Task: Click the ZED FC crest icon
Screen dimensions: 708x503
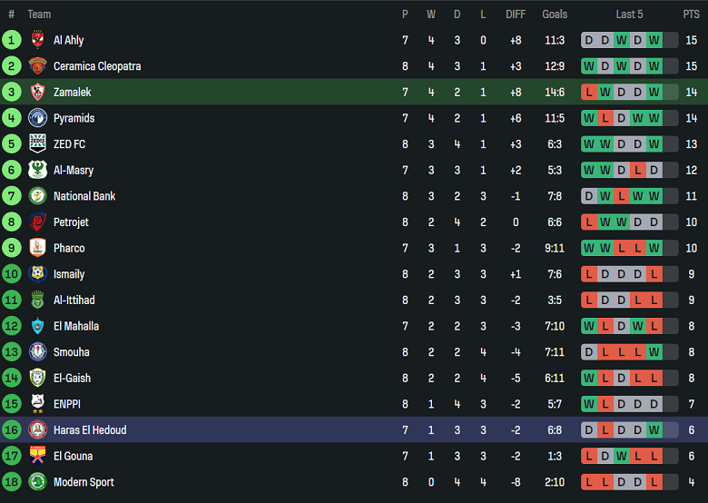Action: pos(37,143)
